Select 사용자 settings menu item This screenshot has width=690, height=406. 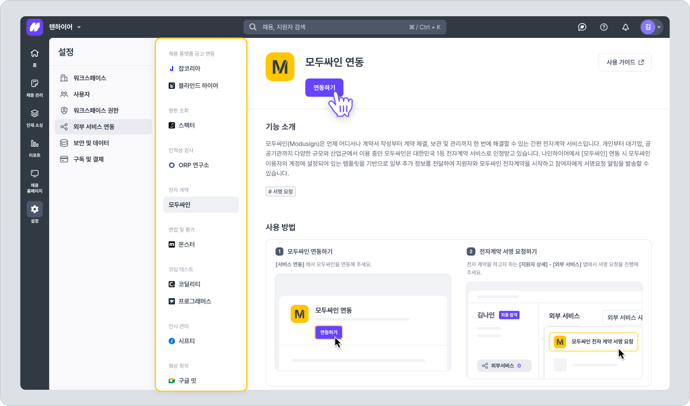pos(103,94)
